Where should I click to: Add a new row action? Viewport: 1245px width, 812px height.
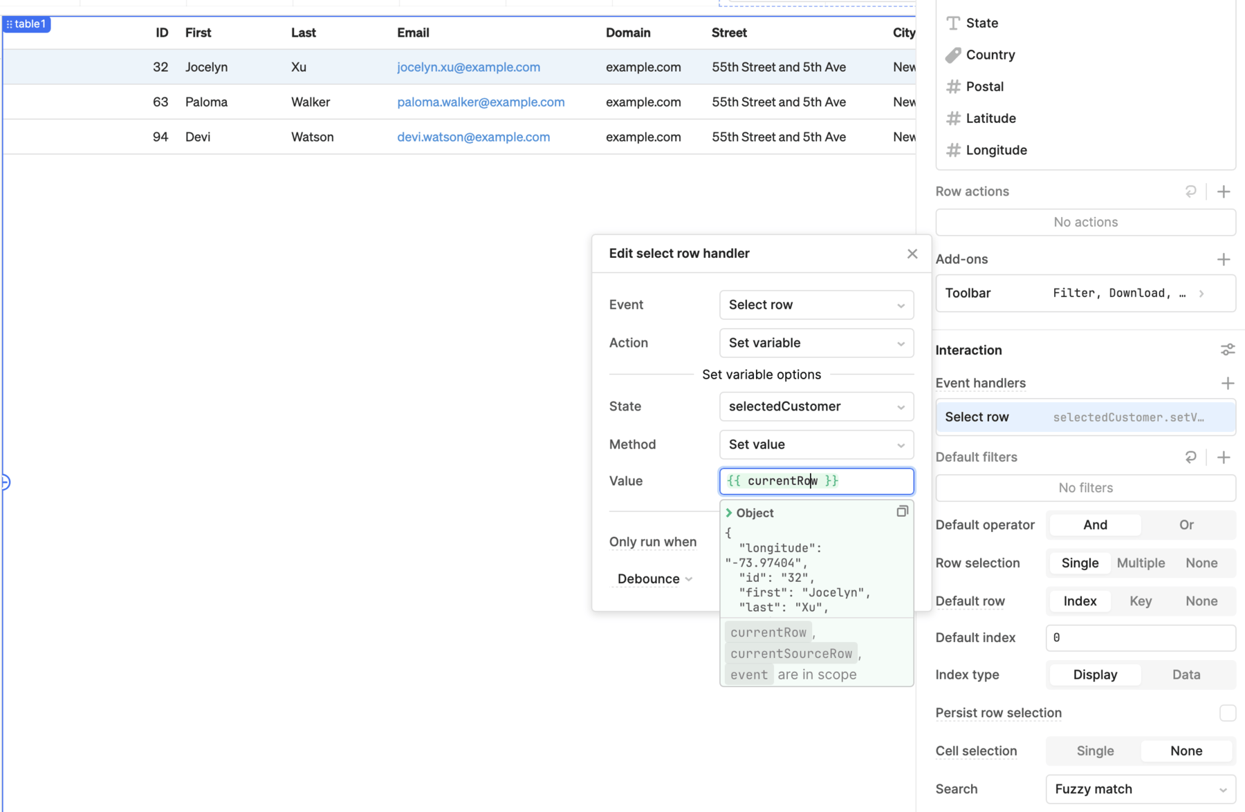pos(1224,191)
